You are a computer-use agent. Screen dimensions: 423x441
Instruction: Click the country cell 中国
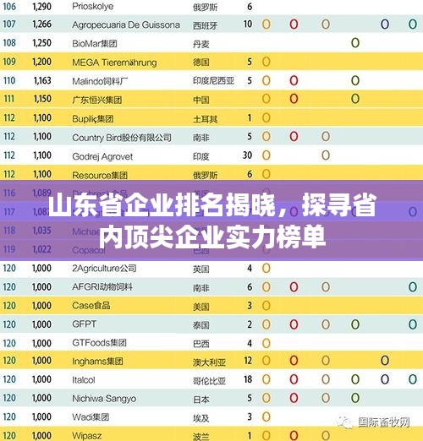pyautogui.click(x=201, y=100)
